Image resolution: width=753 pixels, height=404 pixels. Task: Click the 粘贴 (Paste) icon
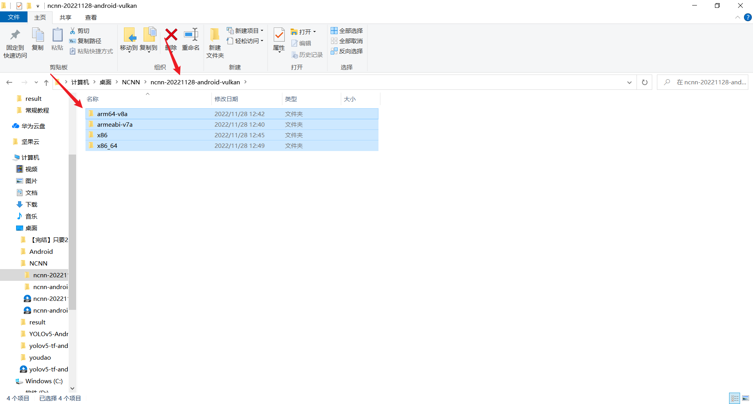pos(57,40)
